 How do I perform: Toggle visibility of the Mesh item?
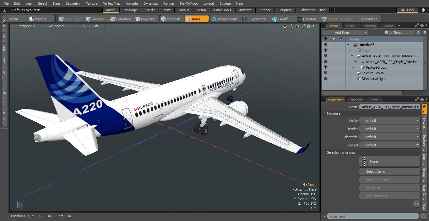point(325,50)
